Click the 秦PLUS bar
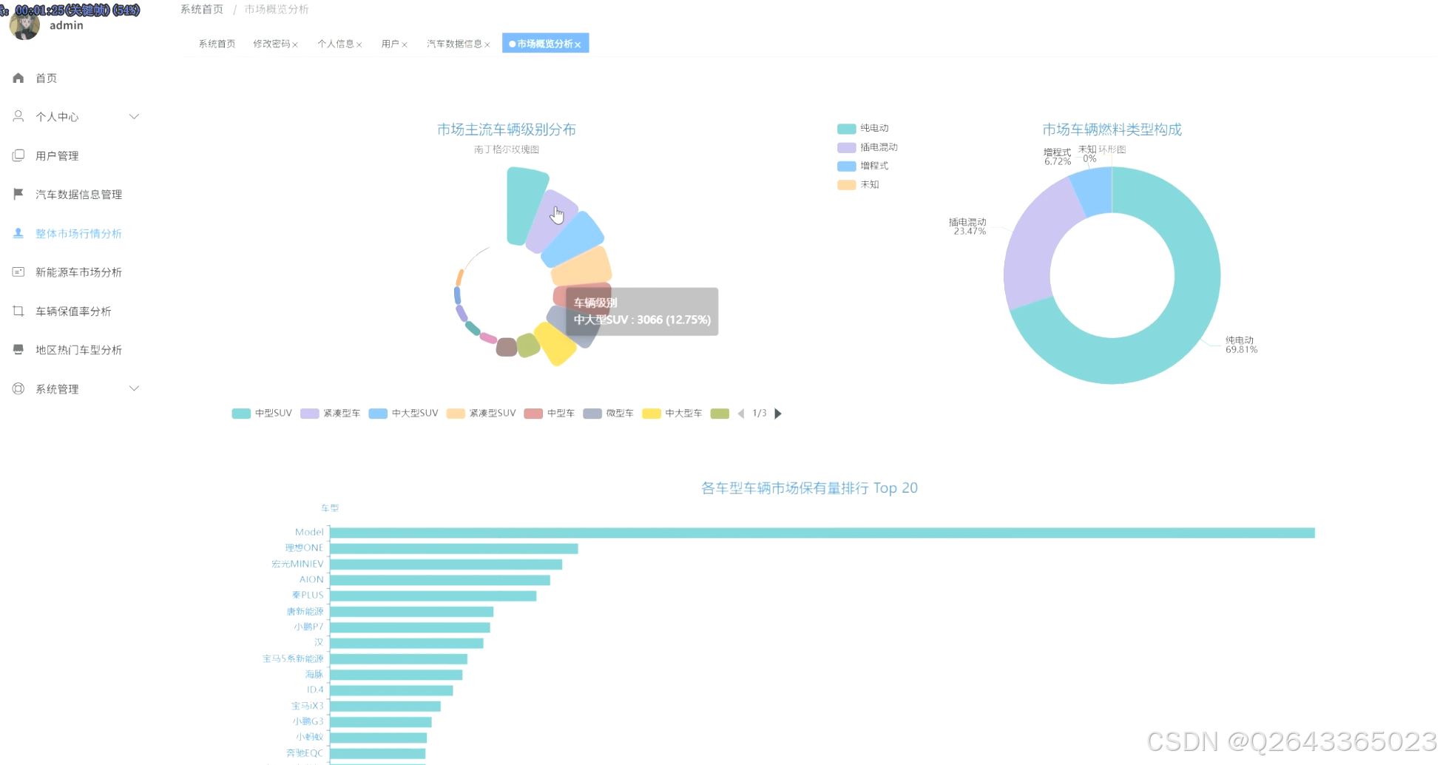1440x765 pixels. (x=433, y=596)
